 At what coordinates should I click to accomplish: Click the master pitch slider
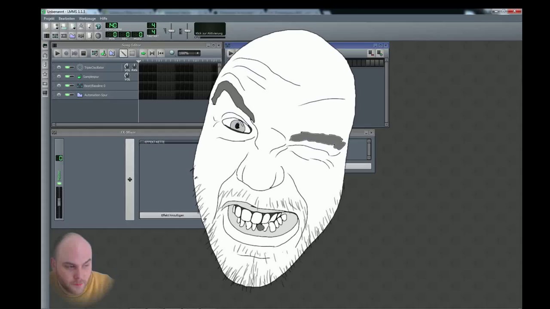click(187, 30)
